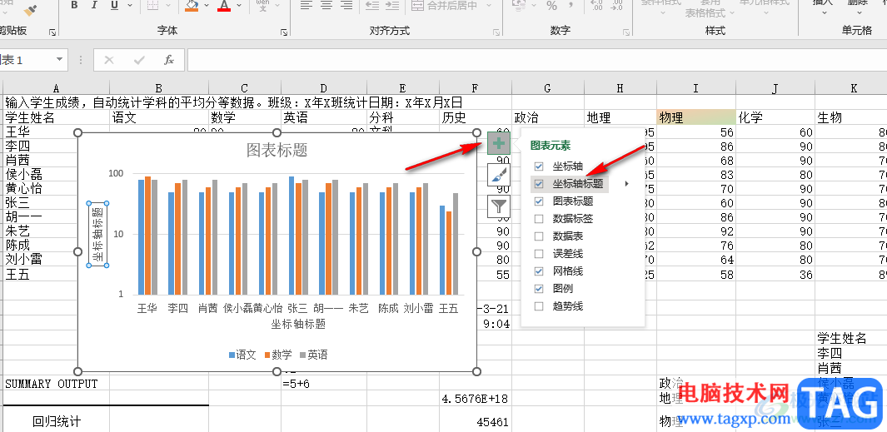
Task: Cancel entry in formula bar
Action: (109, 60)
